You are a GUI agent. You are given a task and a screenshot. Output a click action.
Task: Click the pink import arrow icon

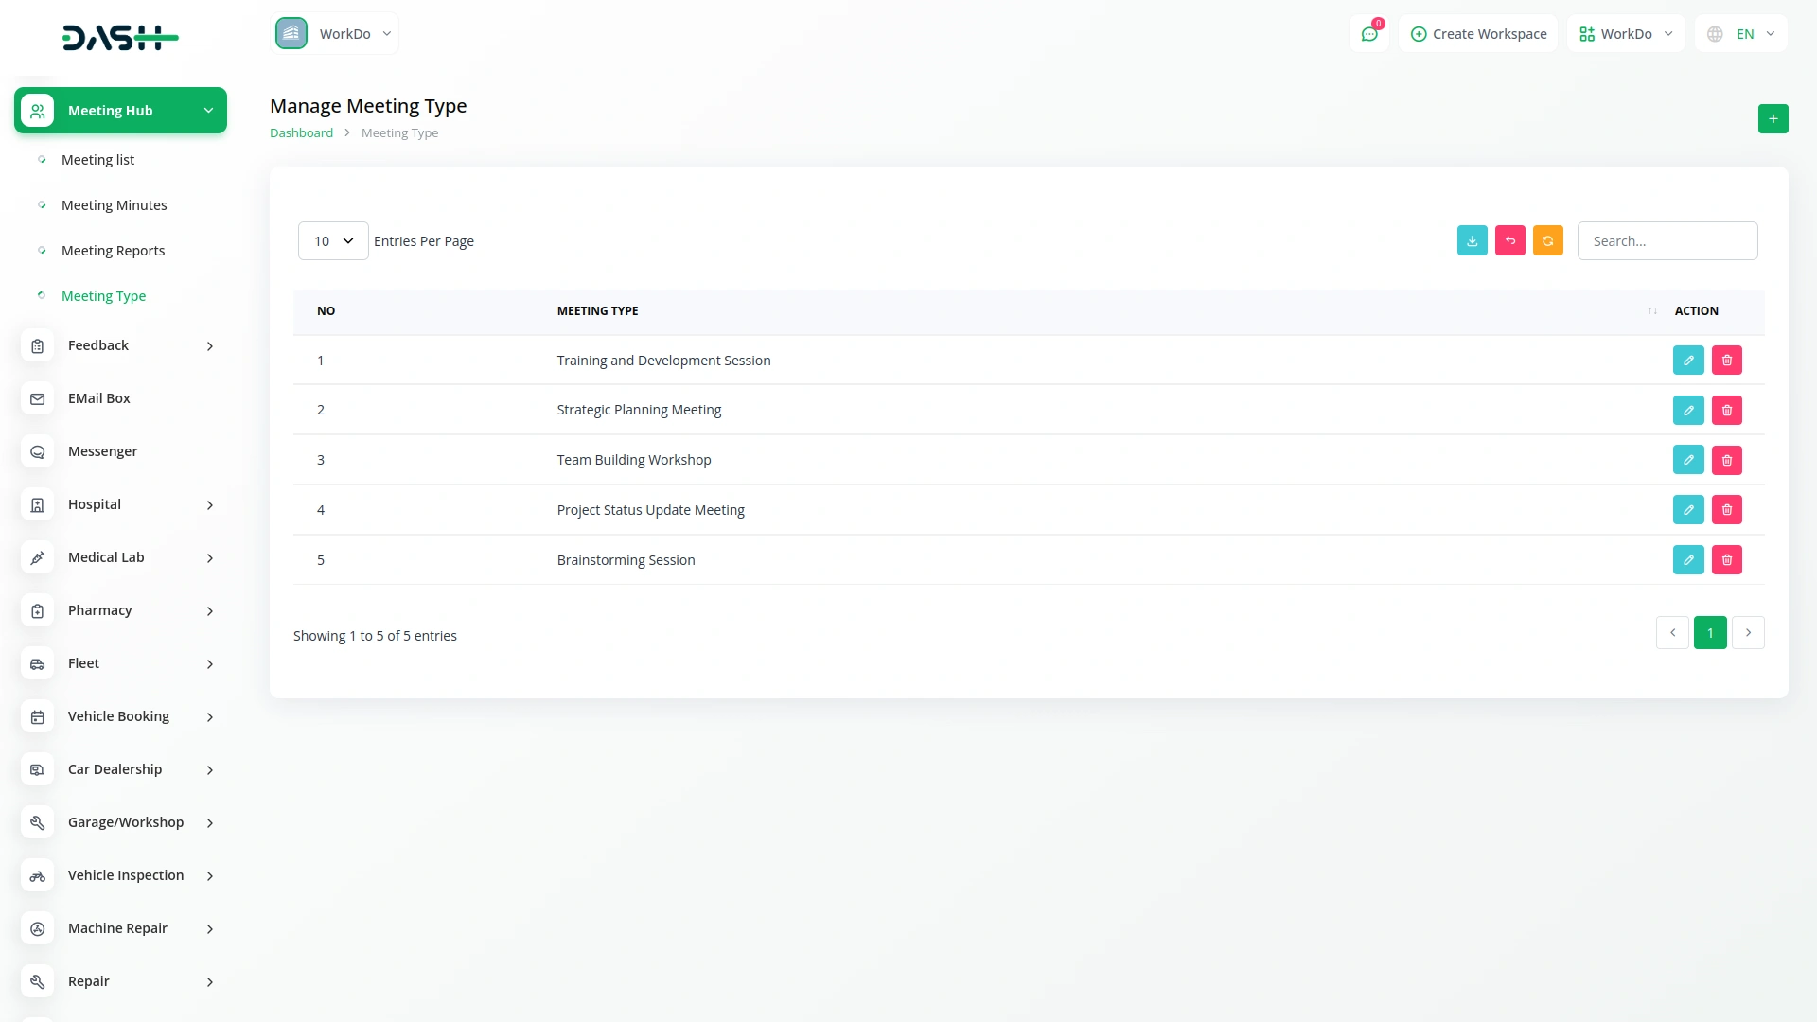tap(1509, 241)
